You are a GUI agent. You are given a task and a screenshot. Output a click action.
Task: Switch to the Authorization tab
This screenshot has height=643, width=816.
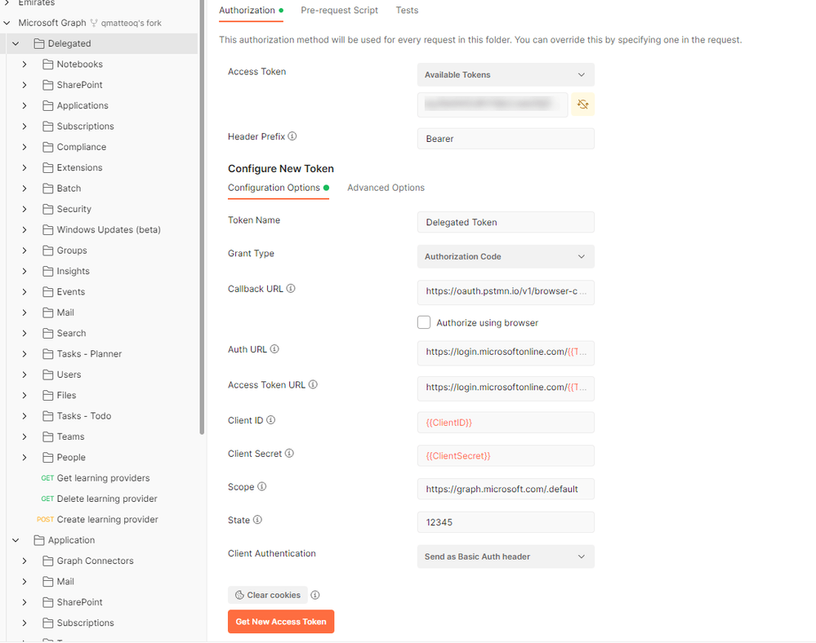pyautogui.click(x=251, y=11)
